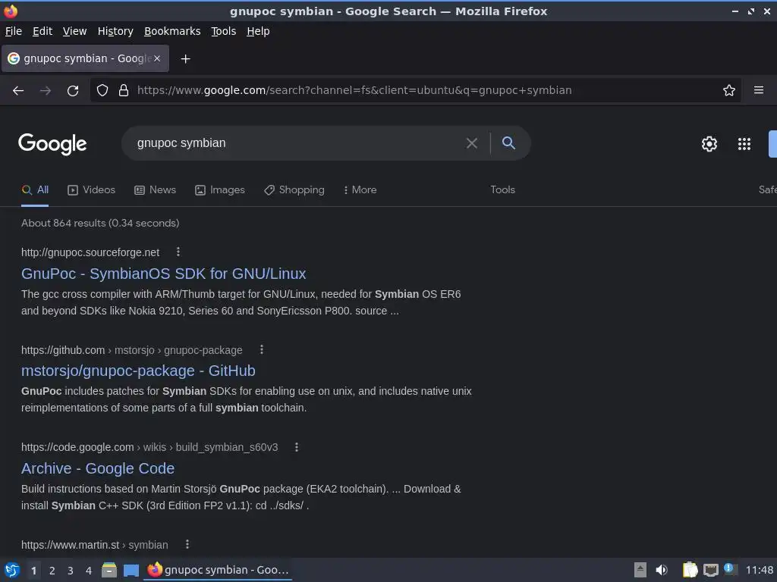Click the update notifier tray icon
This screenshot has height=582, width=777.
pyautogui.click(x=729, y=569)
